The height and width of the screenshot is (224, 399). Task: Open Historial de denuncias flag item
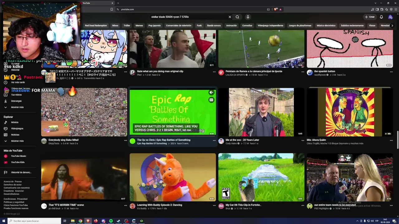pyautogui.click(x=19, y=172)
